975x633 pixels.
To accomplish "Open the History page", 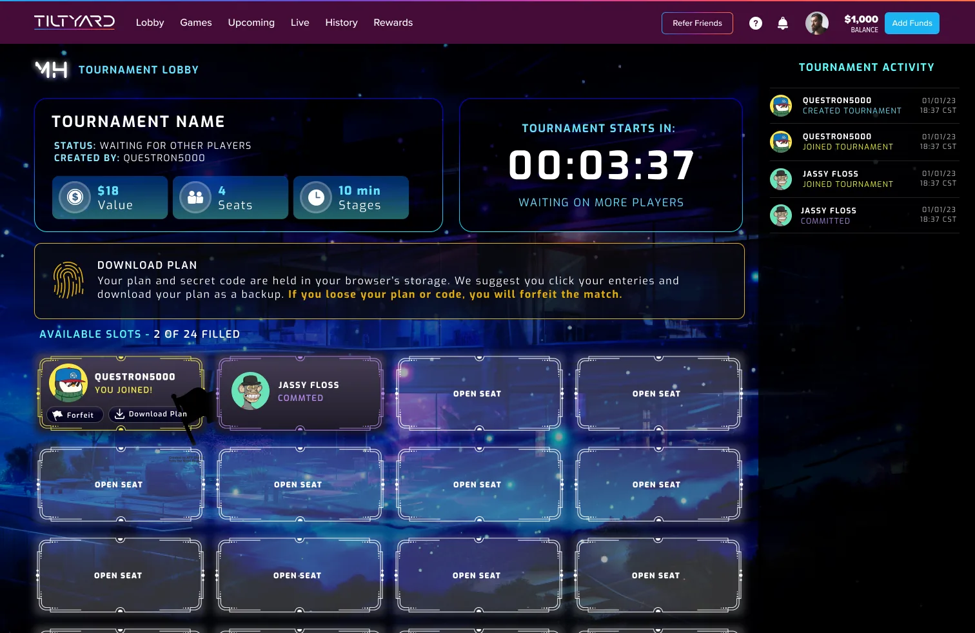I will 341,23.
